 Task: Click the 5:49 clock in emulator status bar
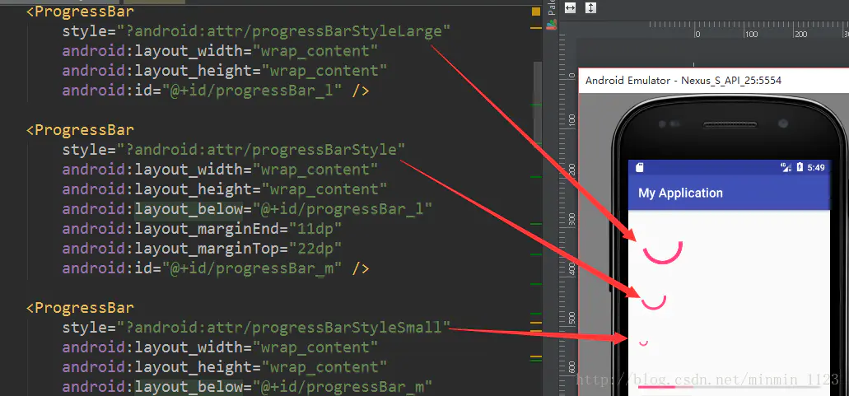816,168
